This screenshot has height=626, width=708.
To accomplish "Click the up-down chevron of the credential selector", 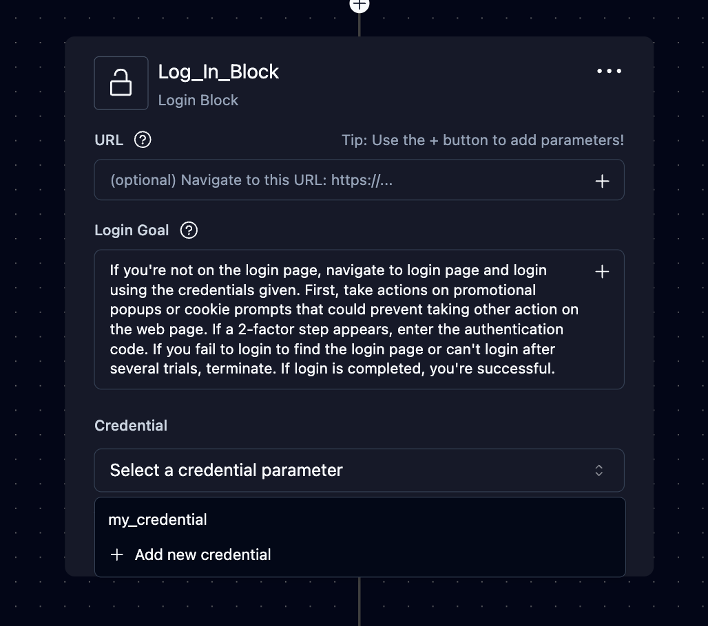I will click(599, 471).
